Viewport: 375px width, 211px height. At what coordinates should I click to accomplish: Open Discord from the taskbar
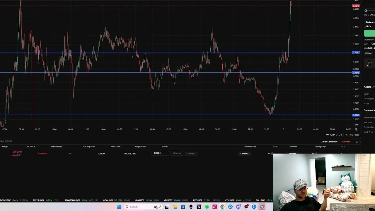click(238, 207)
